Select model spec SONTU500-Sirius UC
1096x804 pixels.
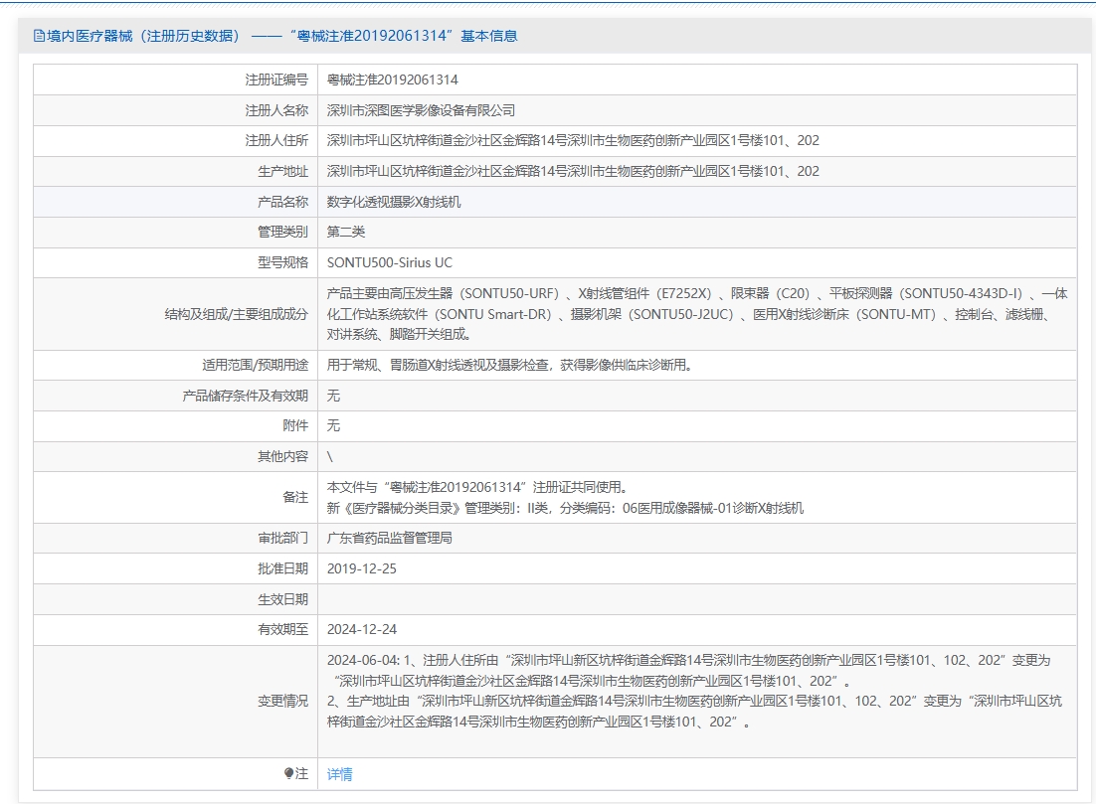pyautogui.click(x=389, y=262)
